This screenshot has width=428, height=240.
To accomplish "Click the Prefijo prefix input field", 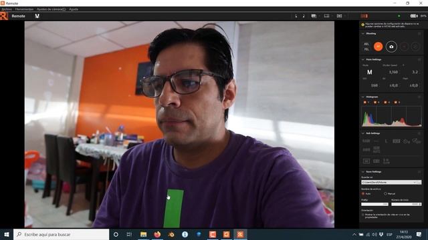I will [x=374, y=204].
